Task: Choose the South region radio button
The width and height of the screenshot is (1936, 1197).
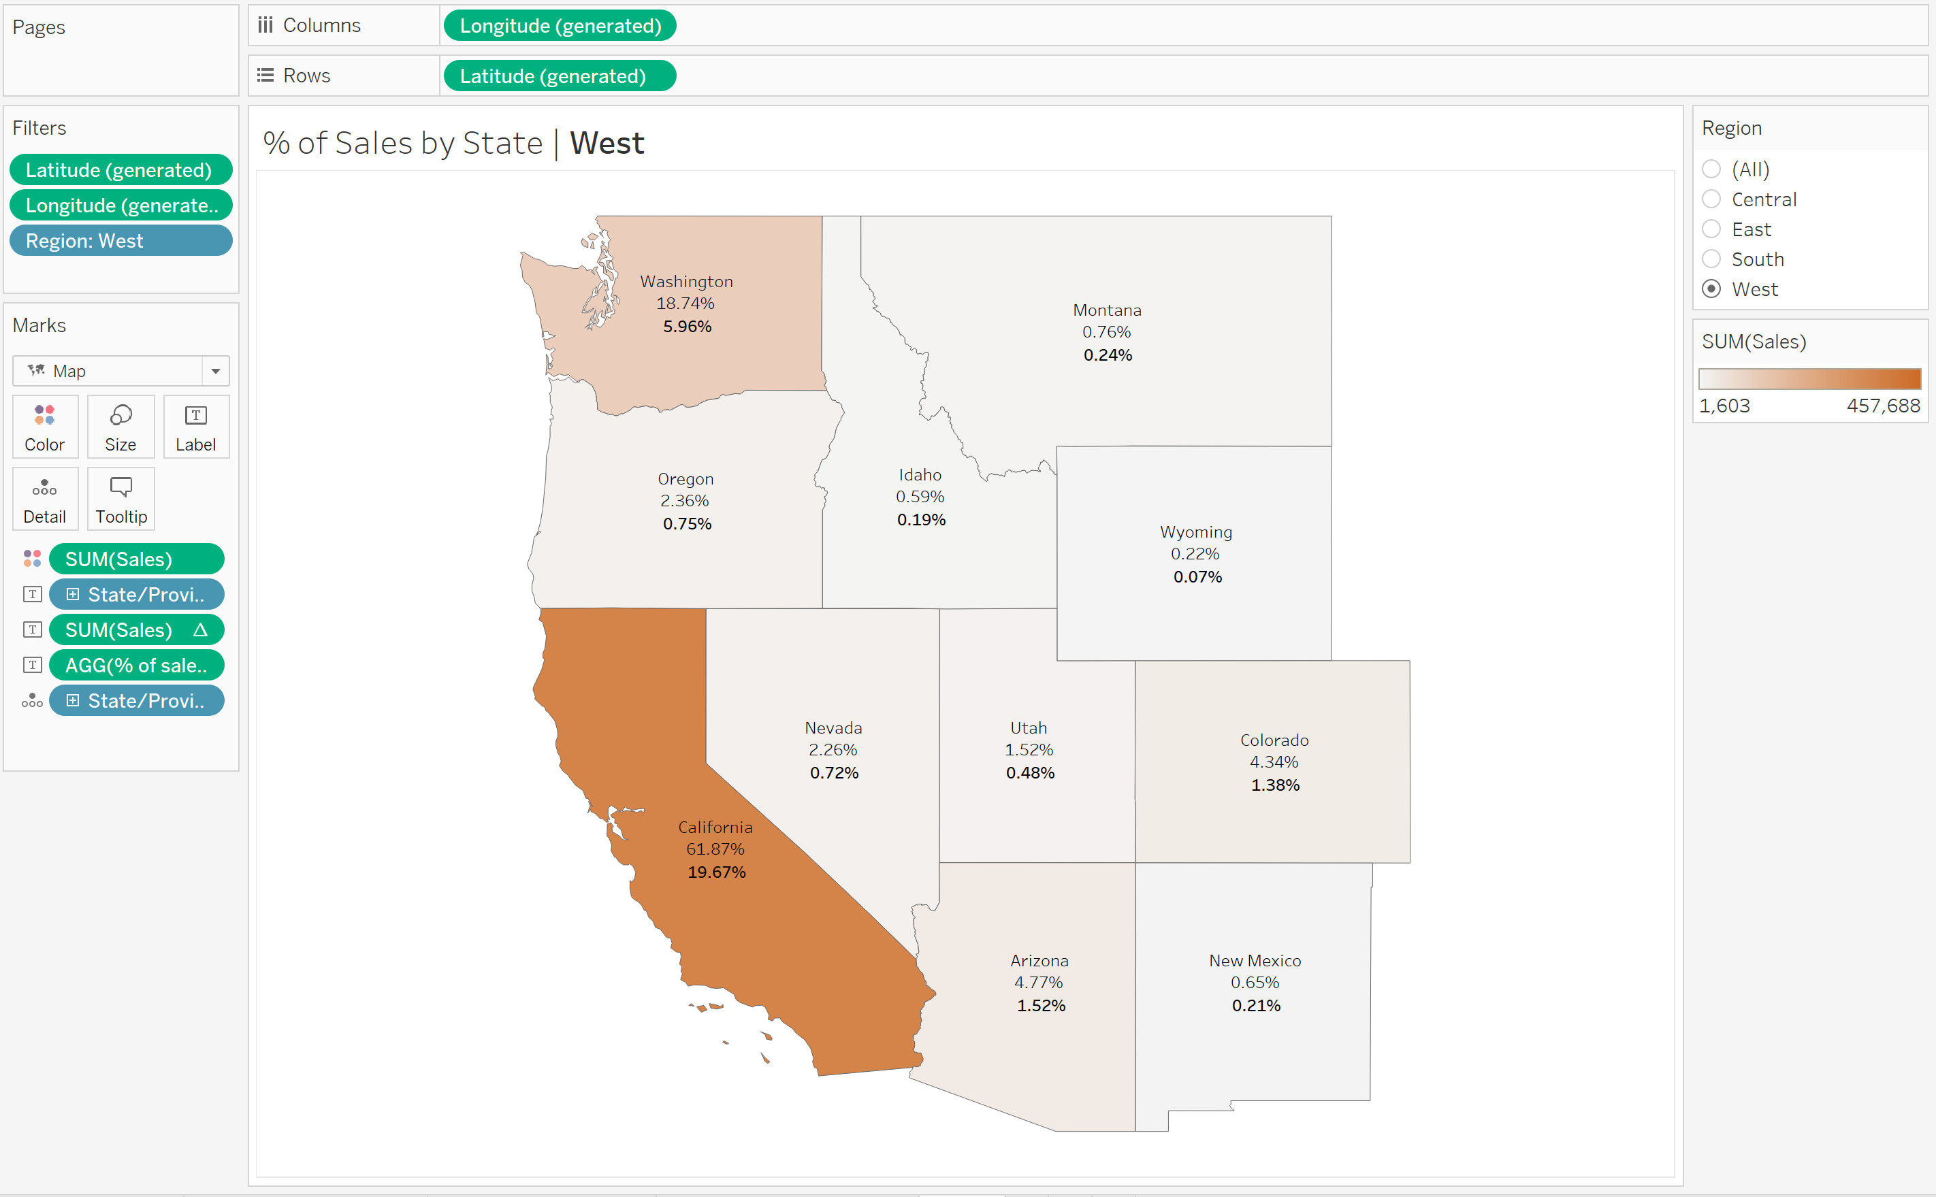Action: tap(1711, 259)
